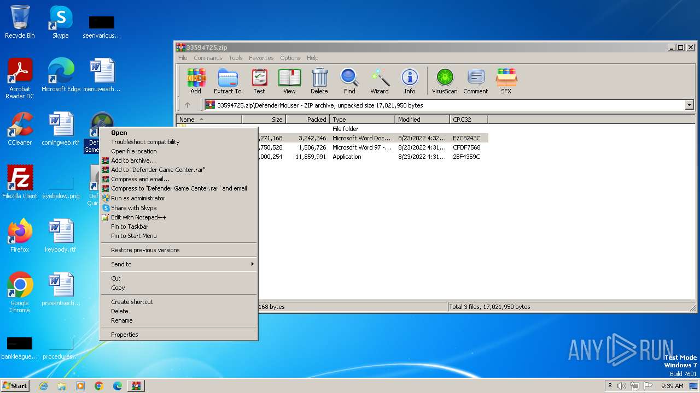
Task: Launch Google Chrome from the desktop
Action: coord(20,293)
